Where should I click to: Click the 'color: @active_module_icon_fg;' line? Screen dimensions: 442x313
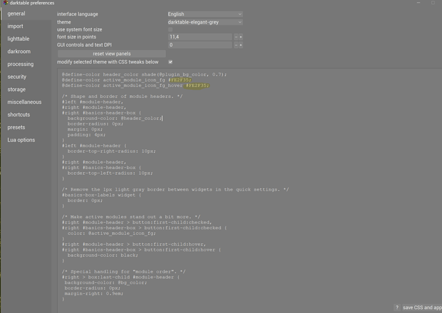point(111,233)
